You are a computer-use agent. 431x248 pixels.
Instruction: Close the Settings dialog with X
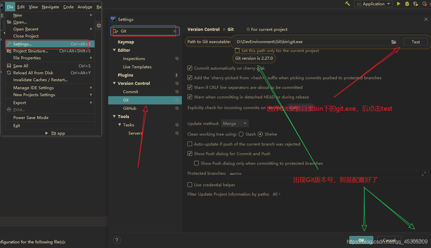(x=426, y=20)
